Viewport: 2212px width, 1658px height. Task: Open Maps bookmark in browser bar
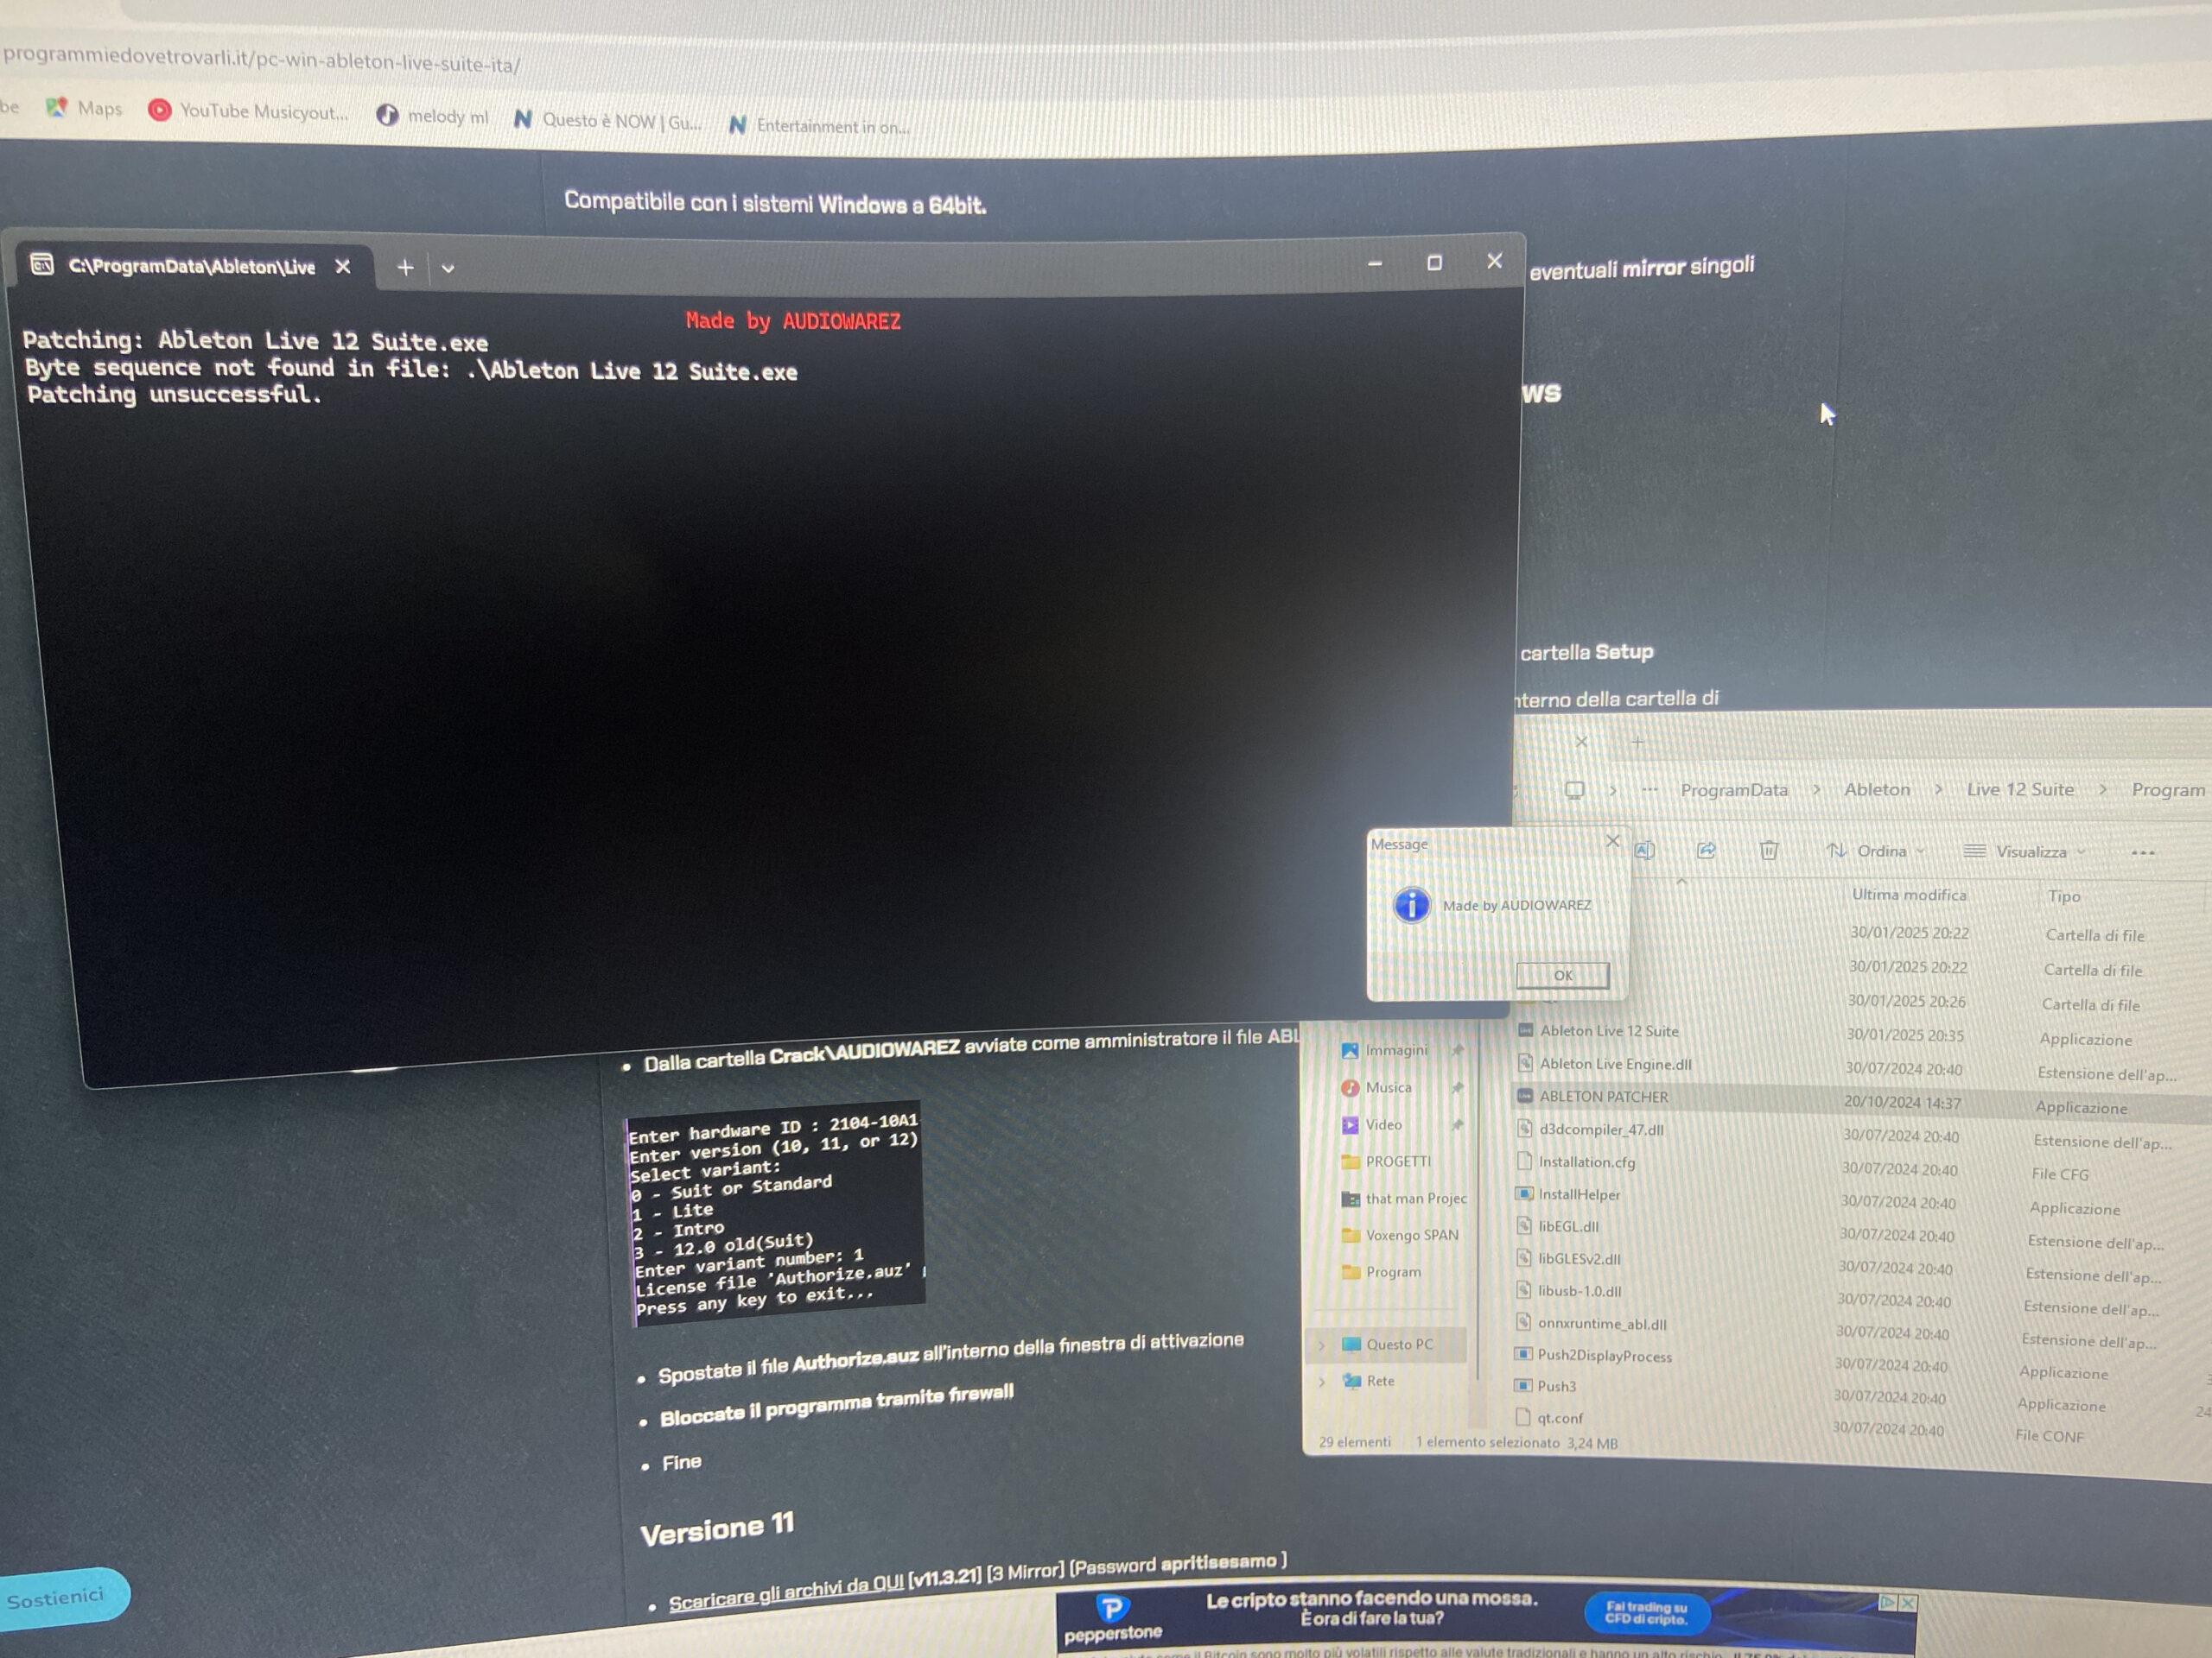click(84, 108)
